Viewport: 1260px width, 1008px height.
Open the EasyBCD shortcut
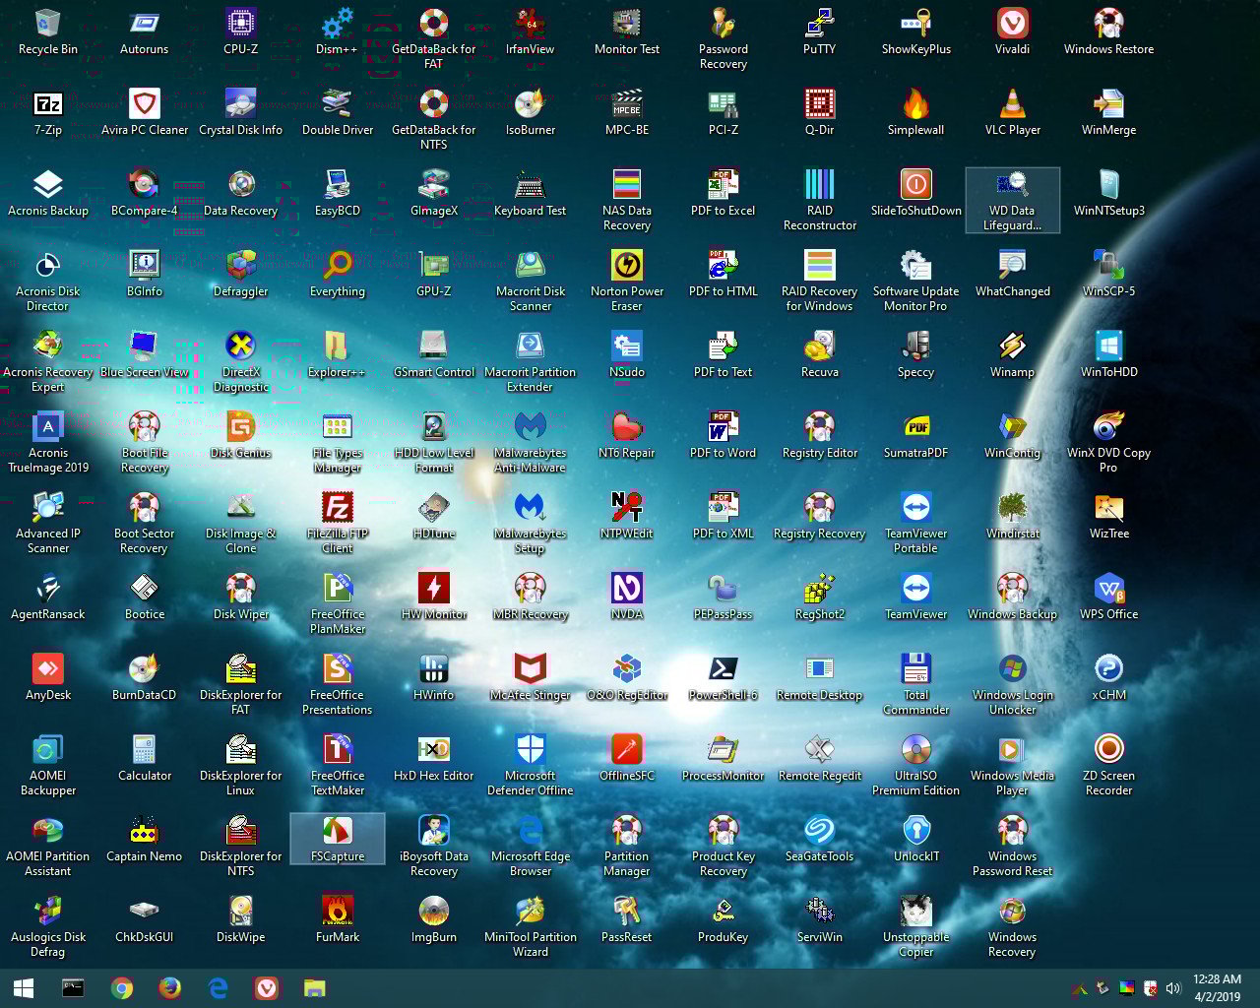[337, 192]
